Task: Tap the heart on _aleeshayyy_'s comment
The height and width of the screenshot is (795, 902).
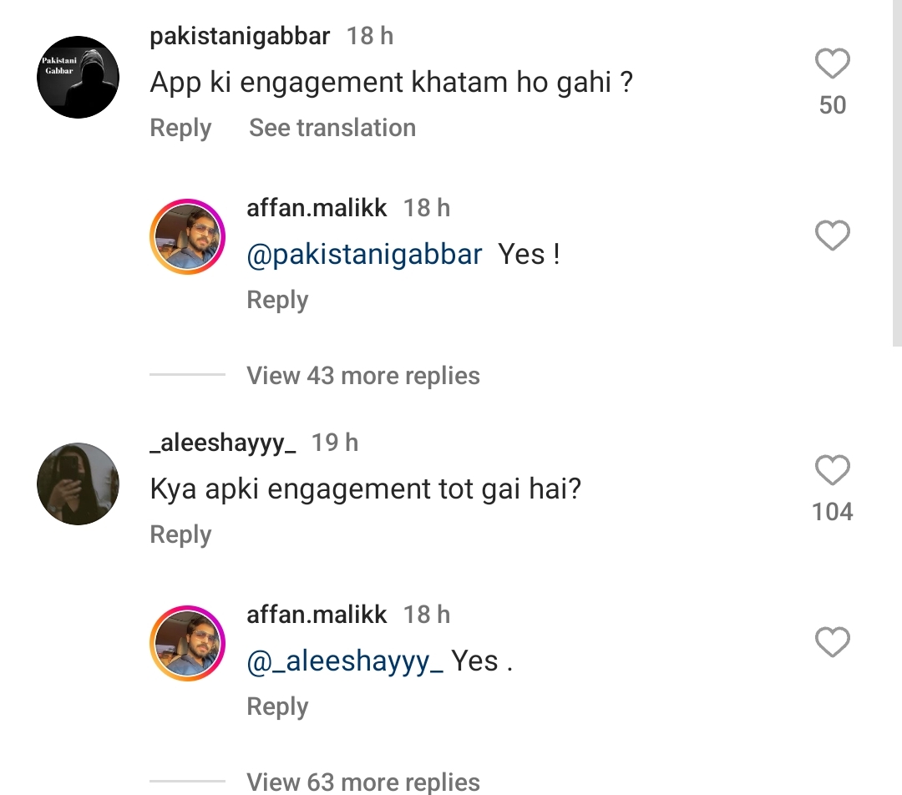Action: pos(832,471)
